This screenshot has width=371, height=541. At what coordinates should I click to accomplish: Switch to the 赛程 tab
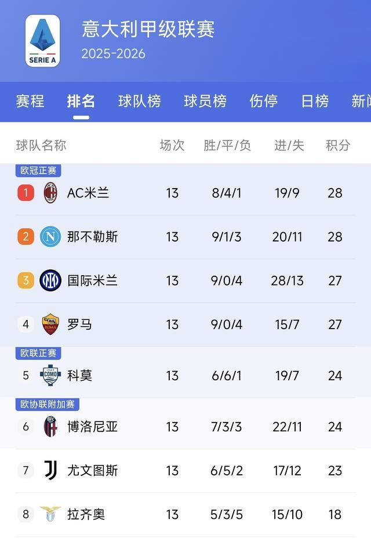point(29,100)
